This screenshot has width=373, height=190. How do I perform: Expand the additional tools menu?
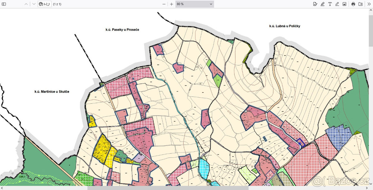tap(369, 4)
